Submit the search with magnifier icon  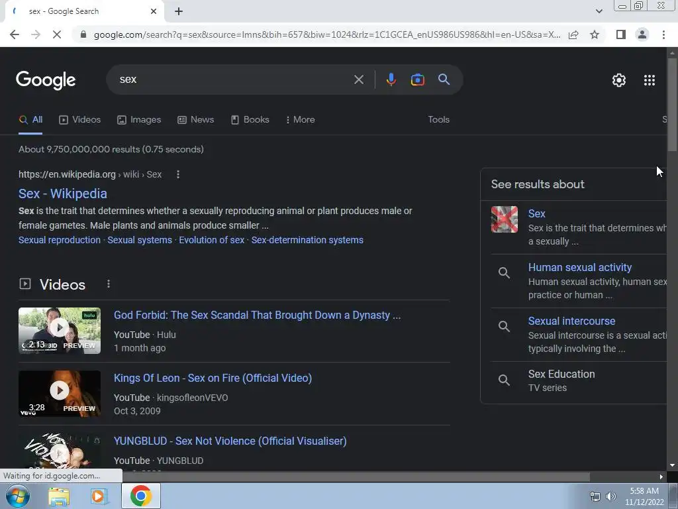(x=444, y=80)
